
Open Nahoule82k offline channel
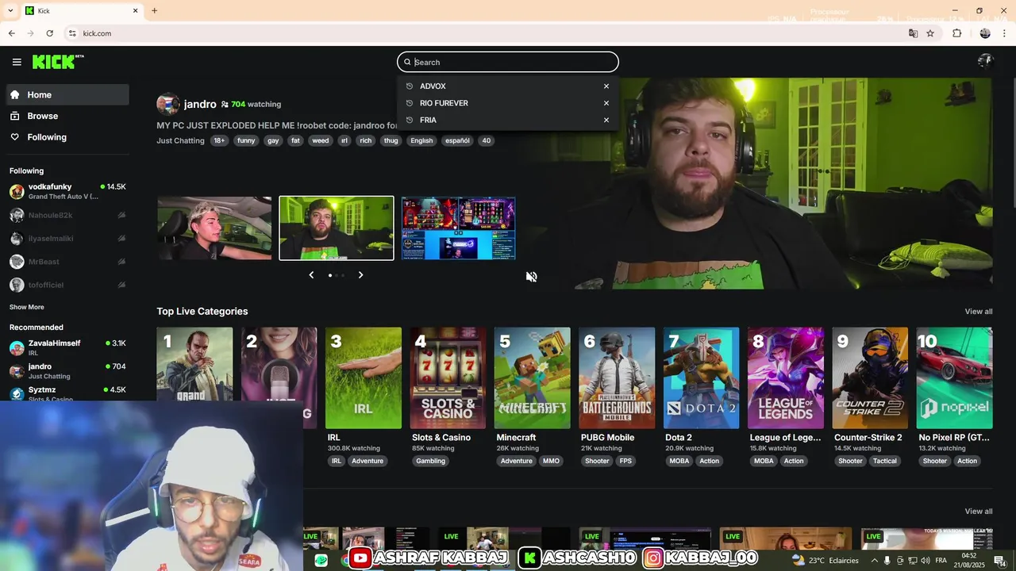click(67, 215)
